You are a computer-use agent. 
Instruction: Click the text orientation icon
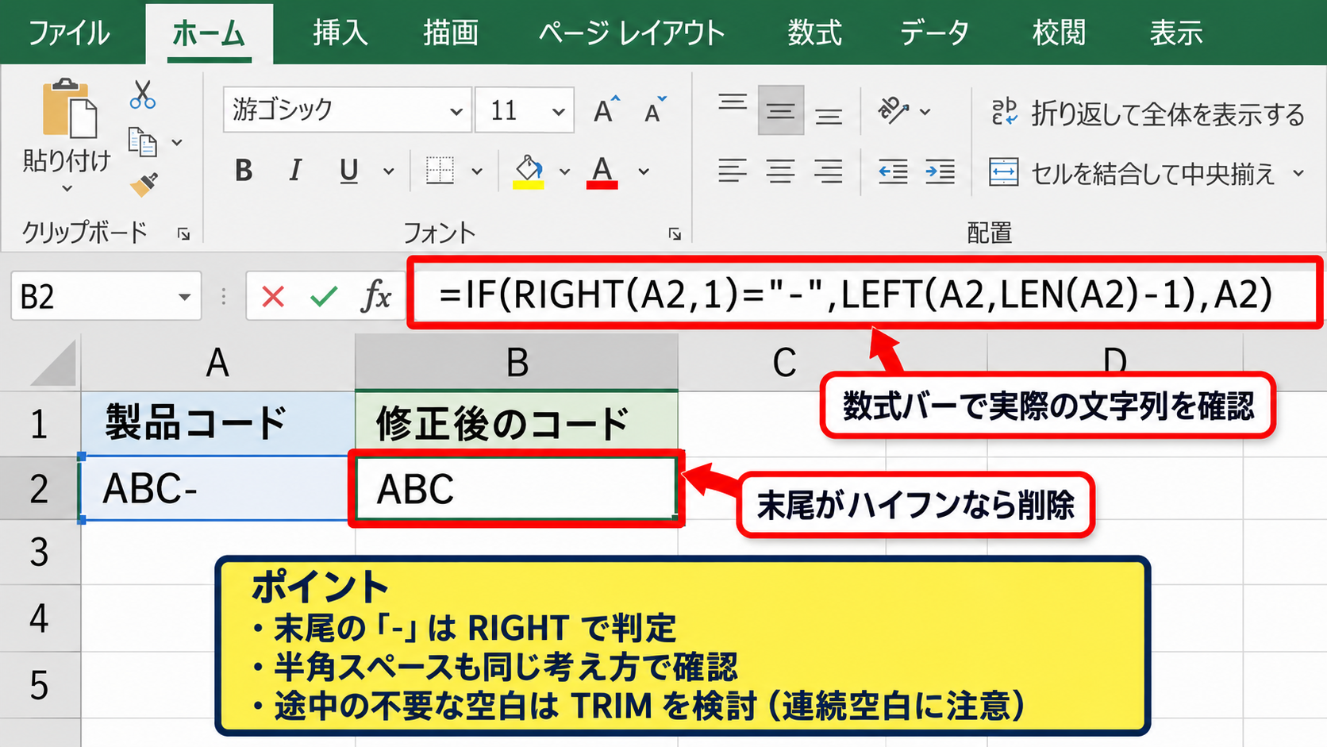click(x=894, y=110)
